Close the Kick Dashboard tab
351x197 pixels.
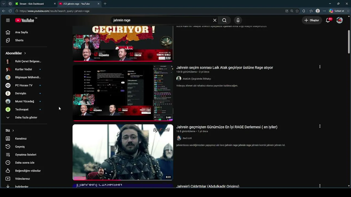click(x=55, y=4)
